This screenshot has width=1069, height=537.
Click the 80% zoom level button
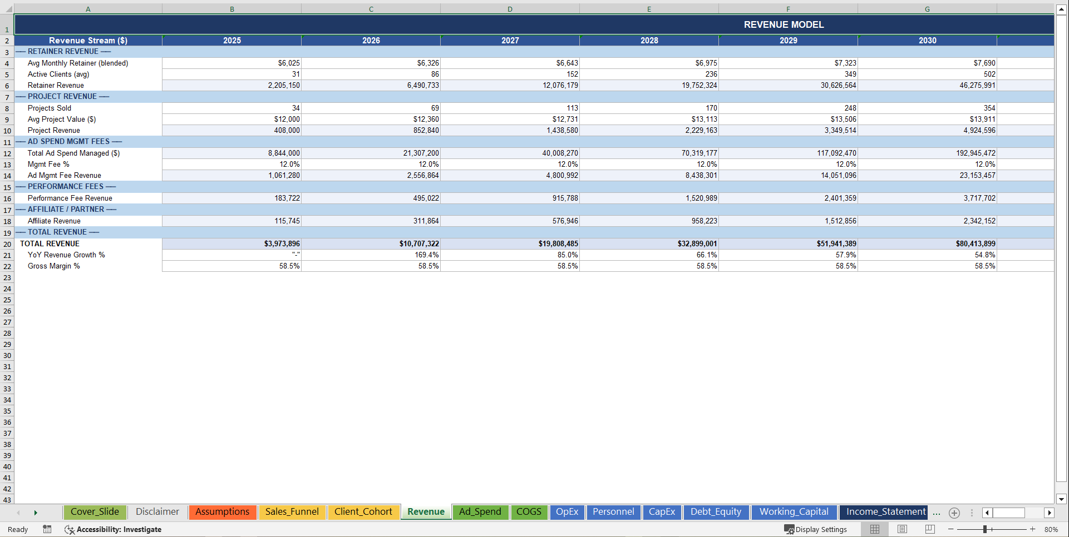point(1051,529)
